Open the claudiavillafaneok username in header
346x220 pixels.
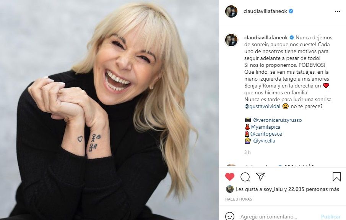(x=265, y=11)
